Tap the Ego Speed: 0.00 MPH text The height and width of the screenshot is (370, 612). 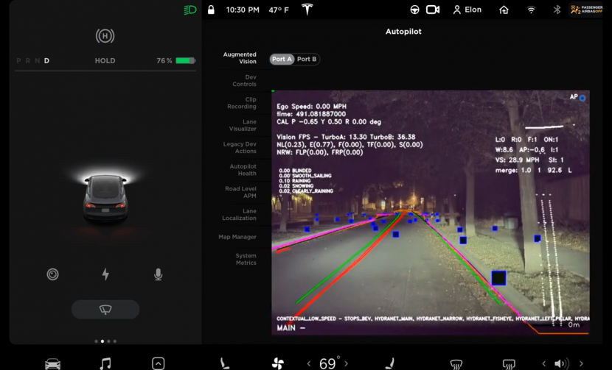(311, 107)
